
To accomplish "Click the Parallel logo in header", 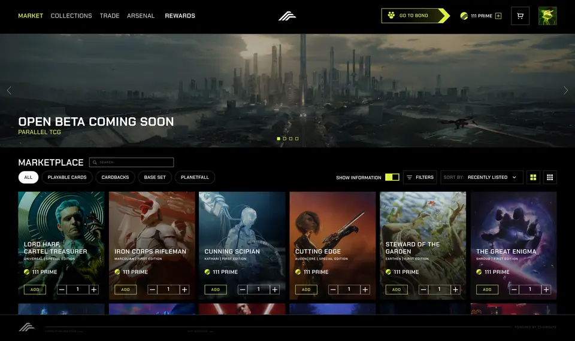I will click(287, 16).
